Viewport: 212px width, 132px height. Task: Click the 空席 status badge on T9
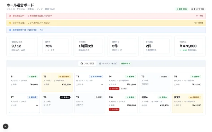[x=99, y=98]
